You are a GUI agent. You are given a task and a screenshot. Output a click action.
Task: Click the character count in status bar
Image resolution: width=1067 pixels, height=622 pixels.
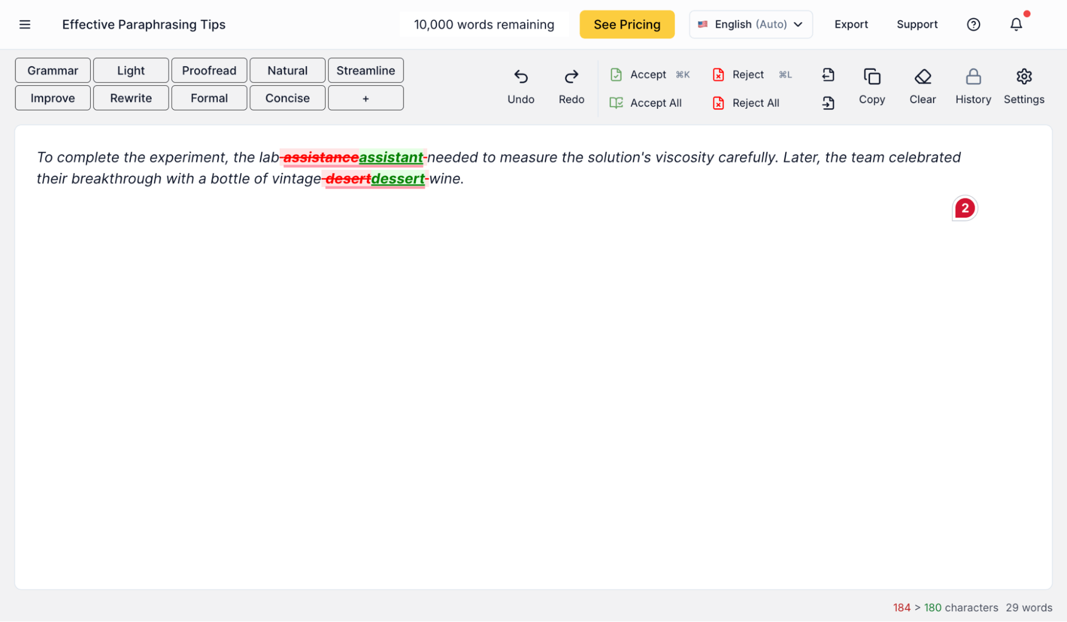click(x=945, y=608)
